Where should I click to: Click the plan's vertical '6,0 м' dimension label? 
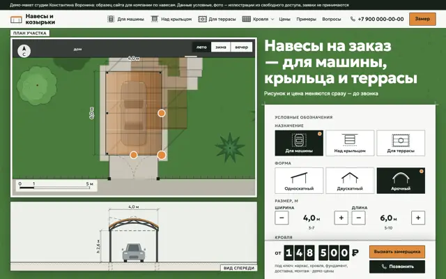91,113
